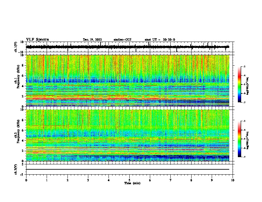The image size is (262, 202).
Task: Click the "-7" label on ch.2 color scale
Action: coord(243,157)
